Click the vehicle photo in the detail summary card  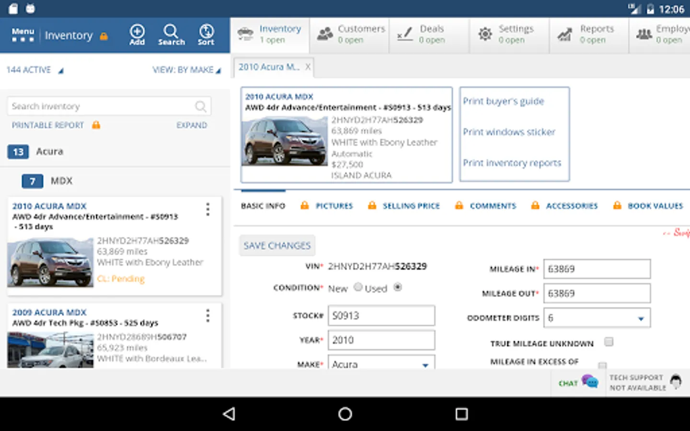click(x=285, y=141)
